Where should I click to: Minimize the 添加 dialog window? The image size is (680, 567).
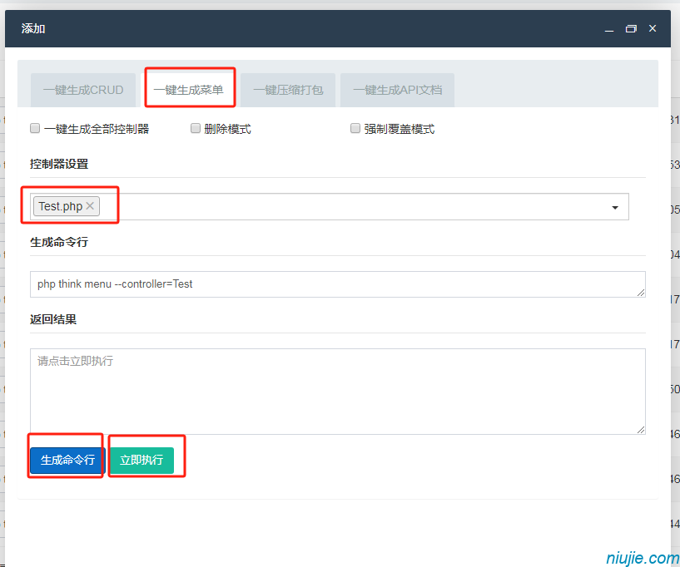point(609,29)
